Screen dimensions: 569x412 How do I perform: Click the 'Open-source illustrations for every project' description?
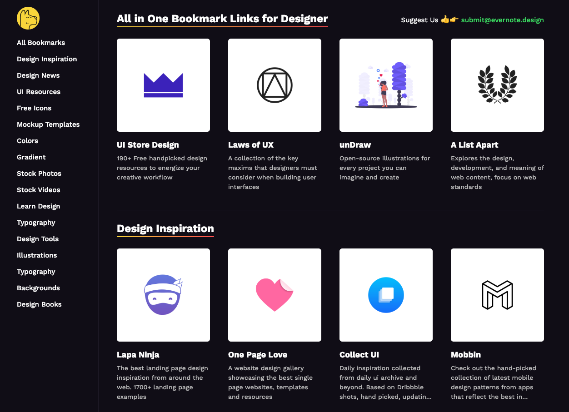pyautogui.click(x=384, y=168)
